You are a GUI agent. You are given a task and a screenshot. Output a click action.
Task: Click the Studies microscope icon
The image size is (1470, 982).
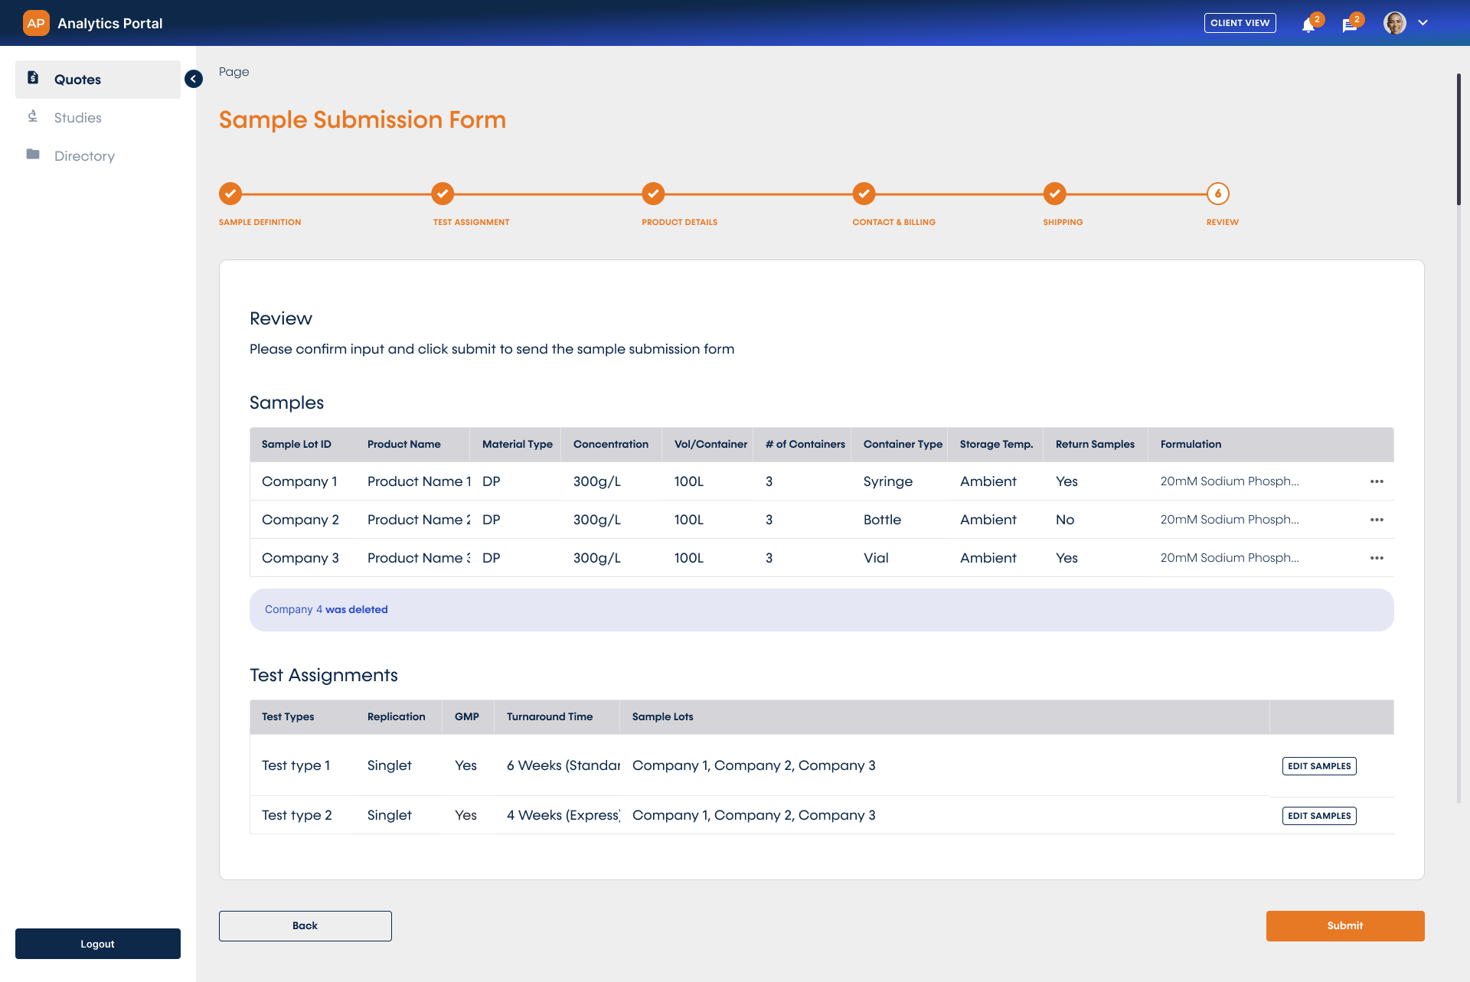33,116
